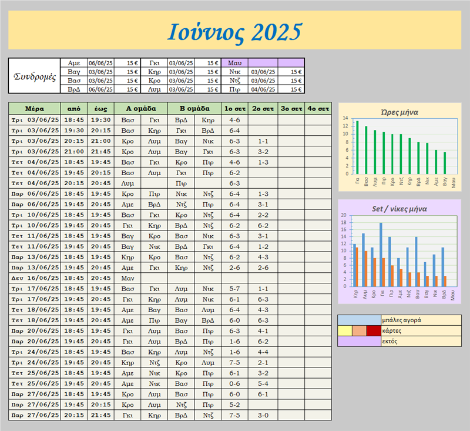The width and height of the screenshot is (470, 431).
Task: Click the 'Β ομάδα' header cell
Action: click(x=194, y=109)
